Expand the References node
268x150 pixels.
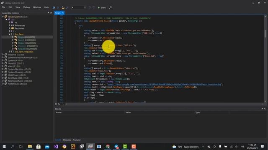[10, 25]
